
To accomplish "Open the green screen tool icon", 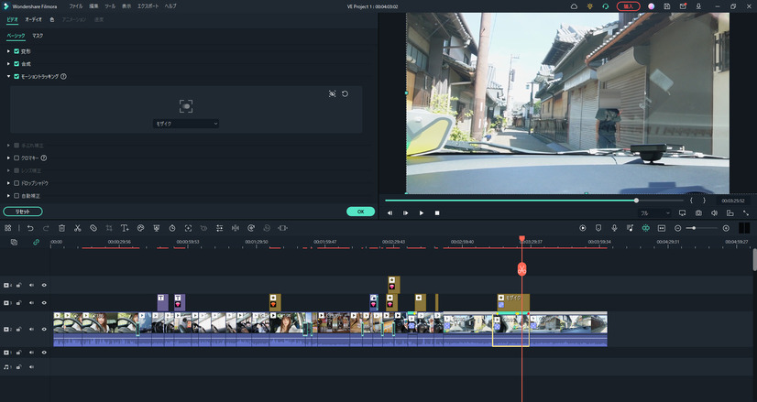I will pos(157,228).
